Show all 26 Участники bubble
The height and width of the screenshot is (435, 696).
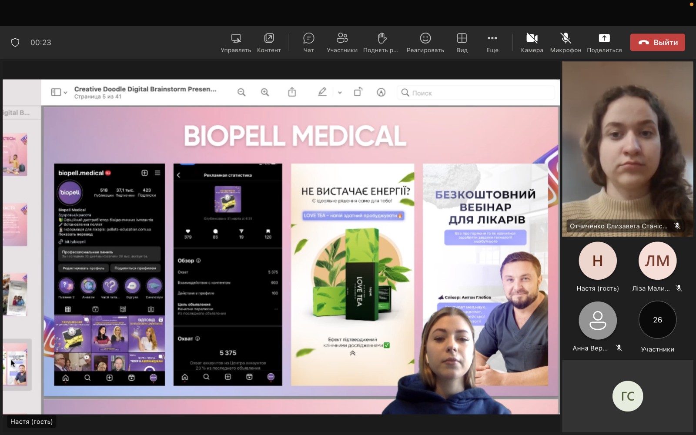click(657, 320)
